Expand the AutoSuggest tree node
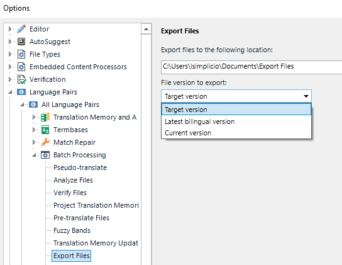The image size is (342, 265). point(9,42)
